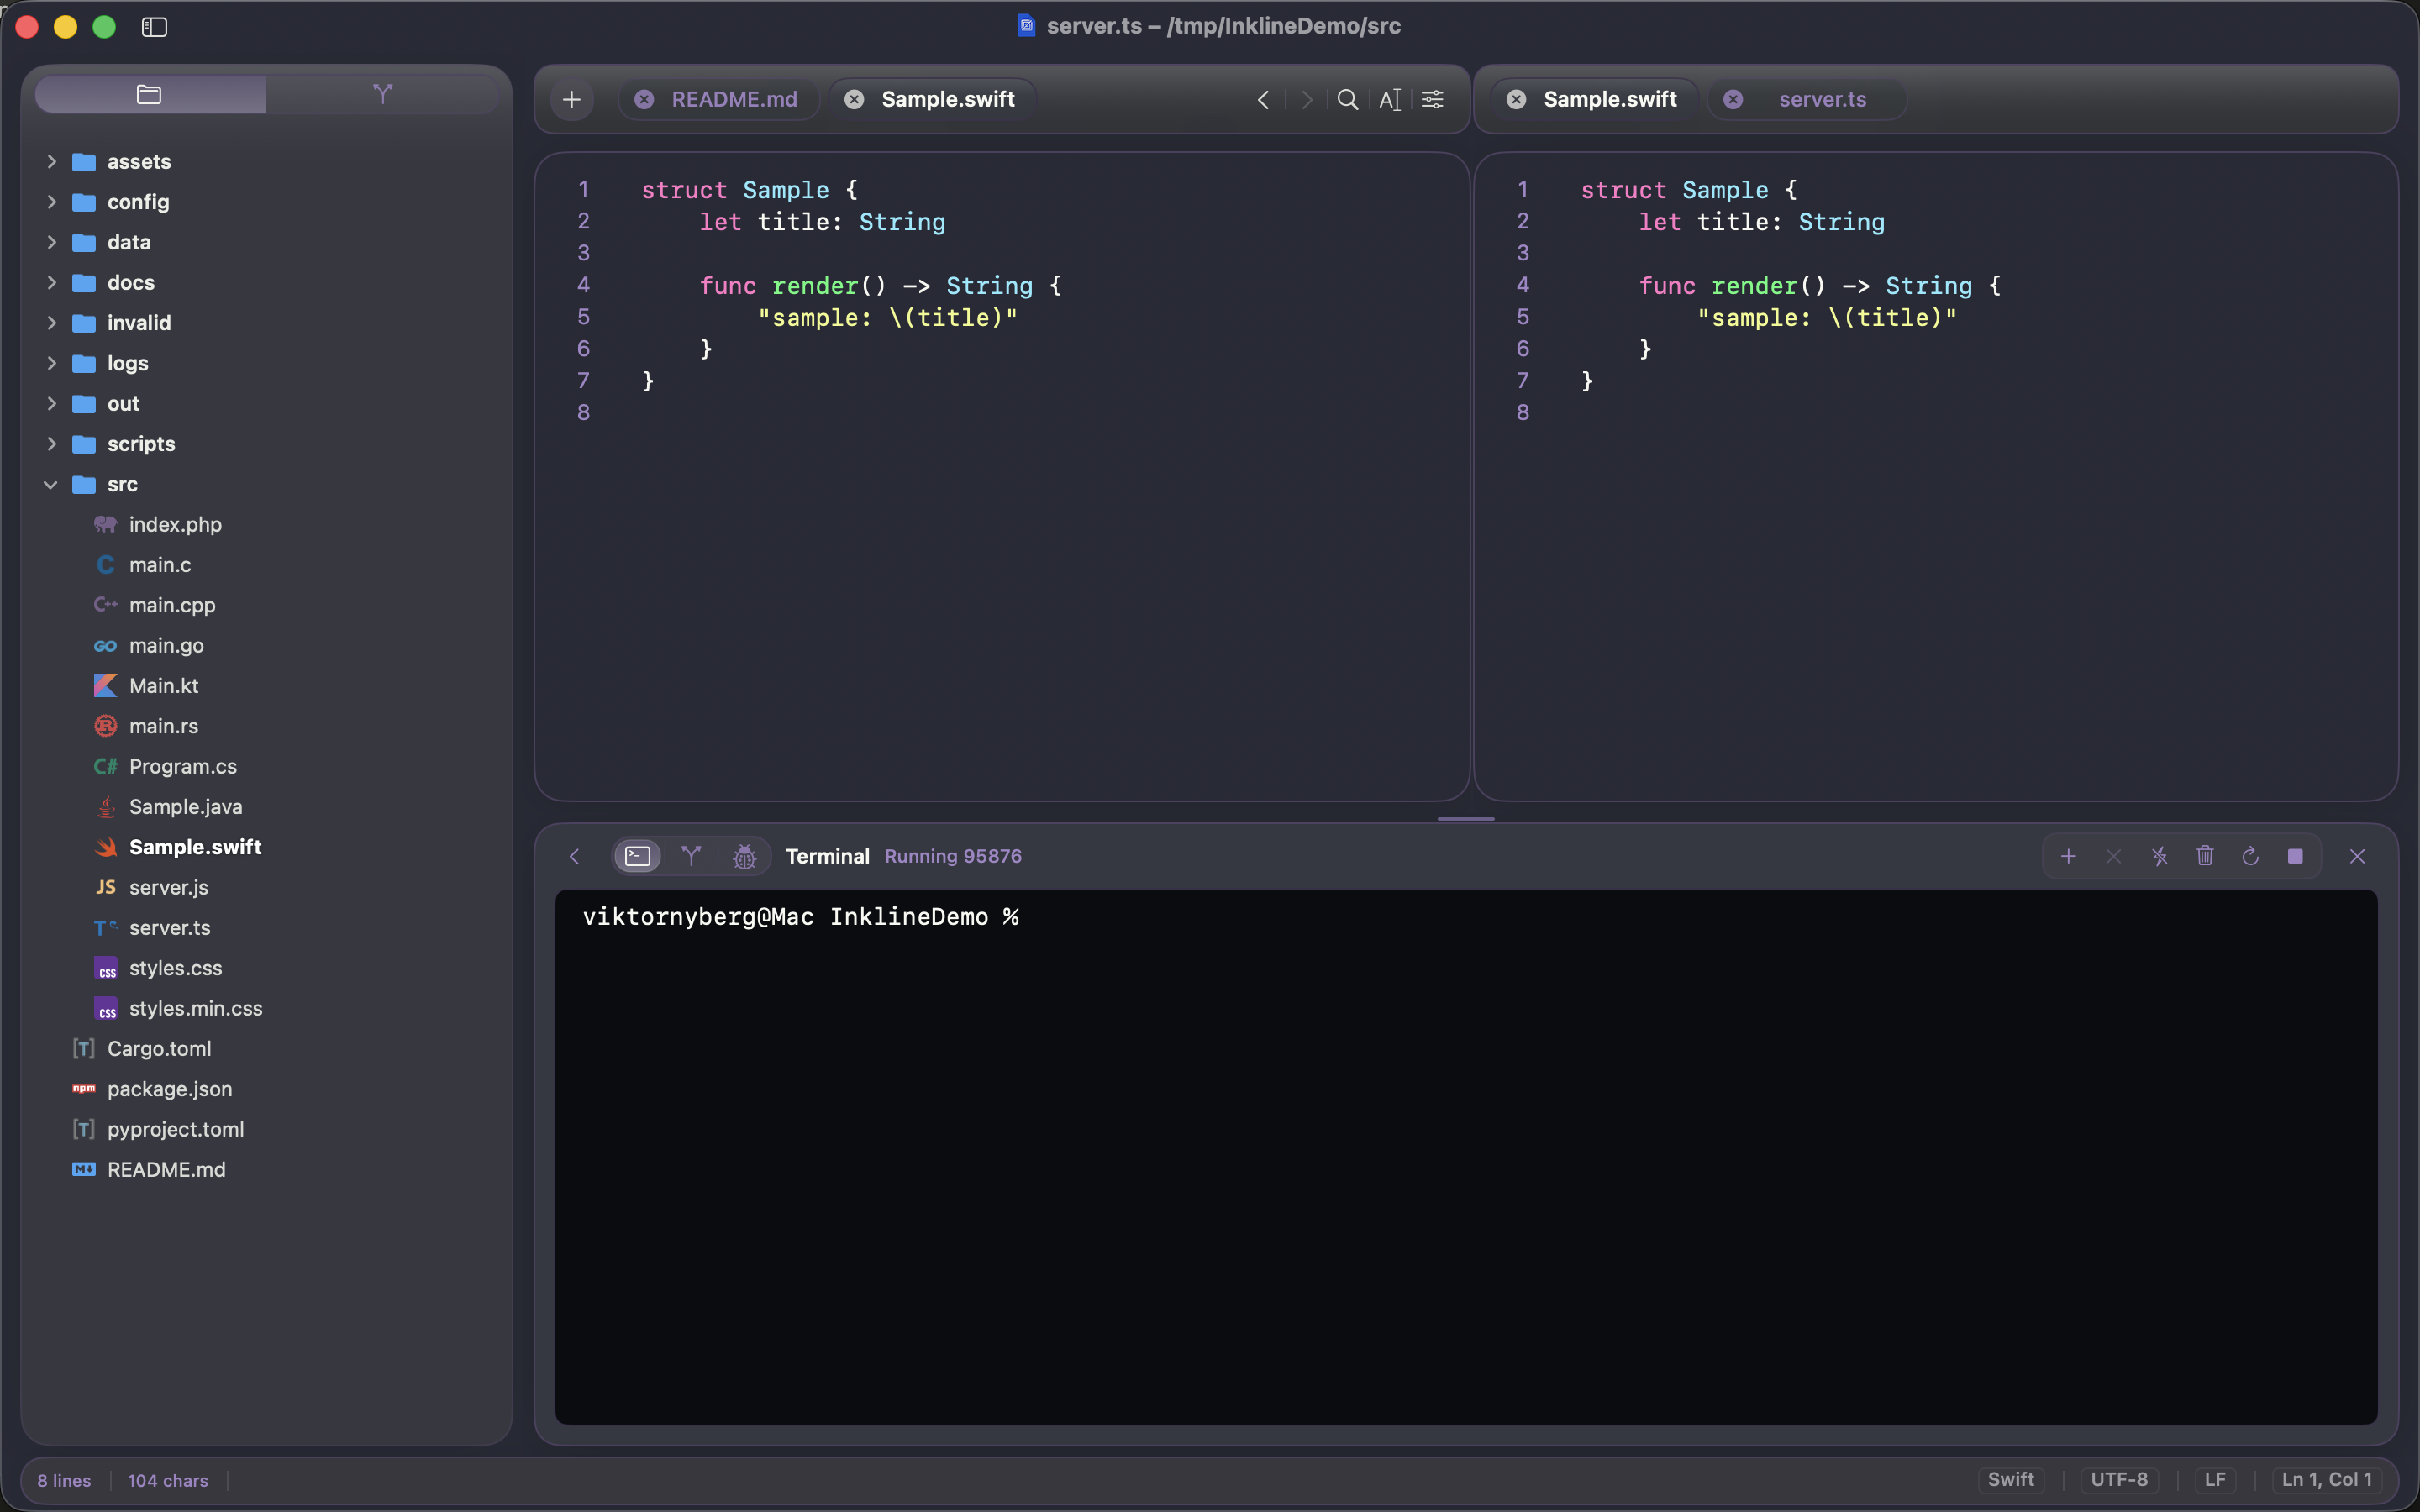Image resolution: width=2420 pixels, height=1512 pixels.
Task: Open the text size/font icon
Action: [1390, 100]
